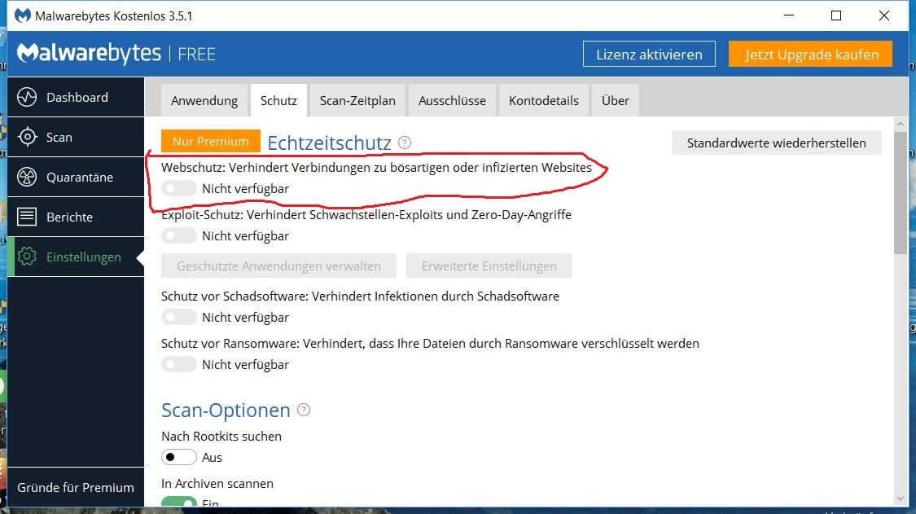Click FREE label in header
This screenshot has height=514, width=916.
tap(196, 55)
